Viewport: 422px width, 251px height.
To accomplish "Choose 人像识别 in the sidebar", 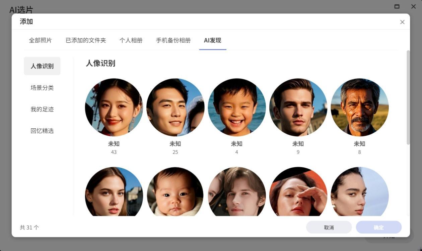I will point(42,66).
